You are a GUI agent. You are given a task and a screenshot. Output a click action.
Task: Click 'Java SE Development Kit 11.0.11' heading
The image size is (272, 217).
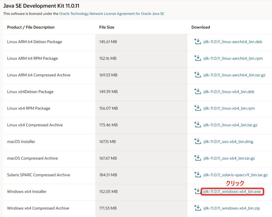click(41, 6)
